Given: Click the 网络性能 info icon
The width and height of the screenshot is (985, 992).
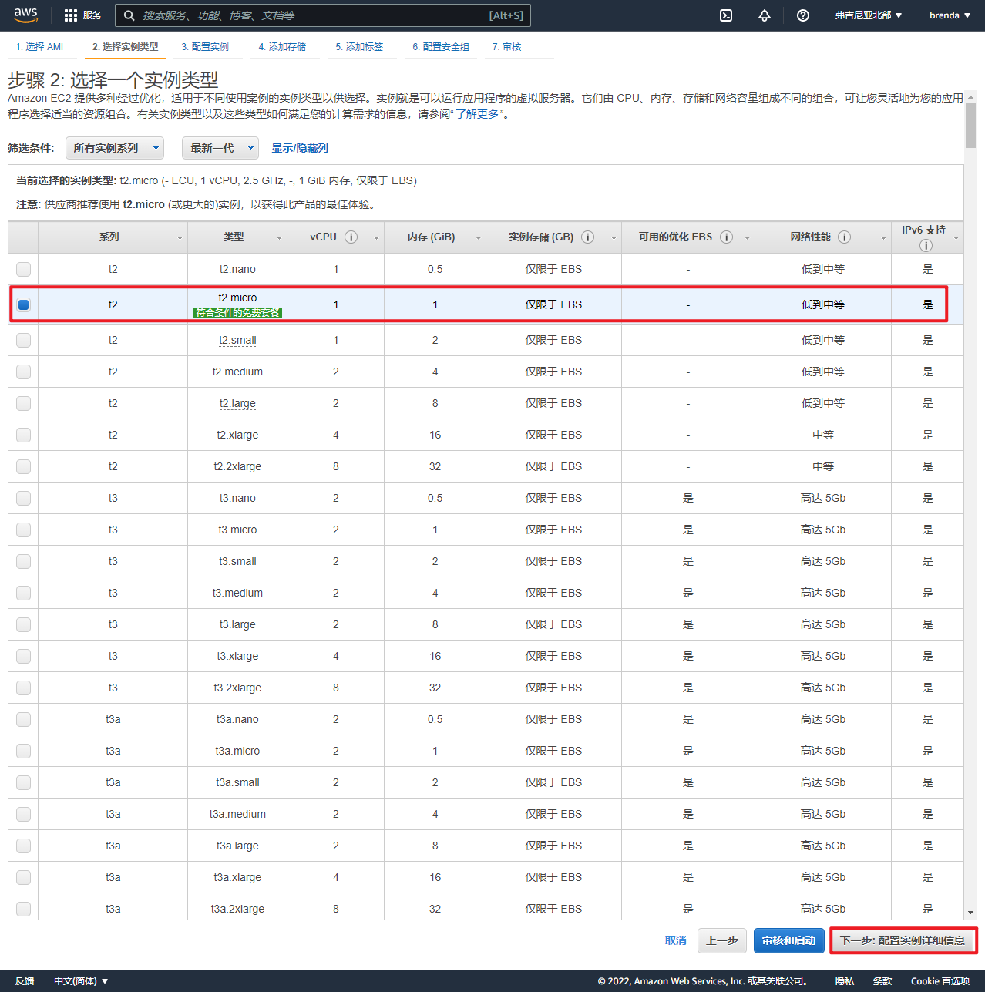Looking at the screenshot, I should click(x=845, y=237).
